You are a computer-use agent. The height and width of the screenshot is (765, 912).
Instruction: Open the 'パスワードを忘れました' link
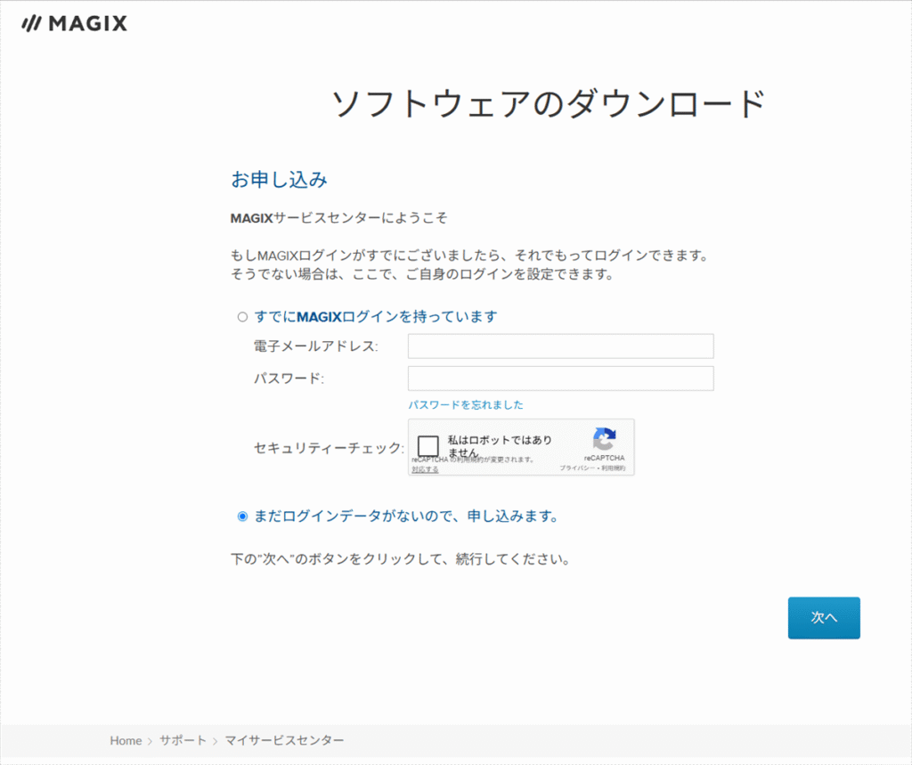click(x=465, y=405)
